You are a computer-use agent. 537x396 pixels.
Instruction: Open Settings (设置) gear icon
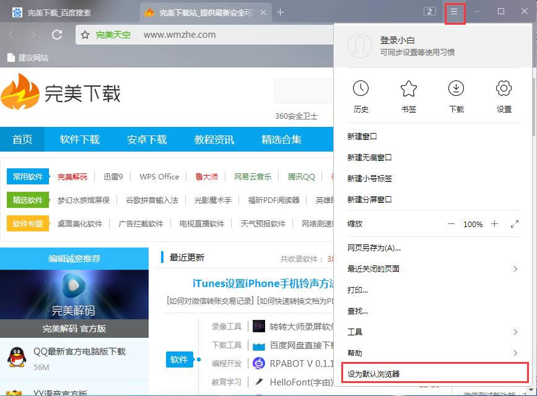click(x=504, y=89)
